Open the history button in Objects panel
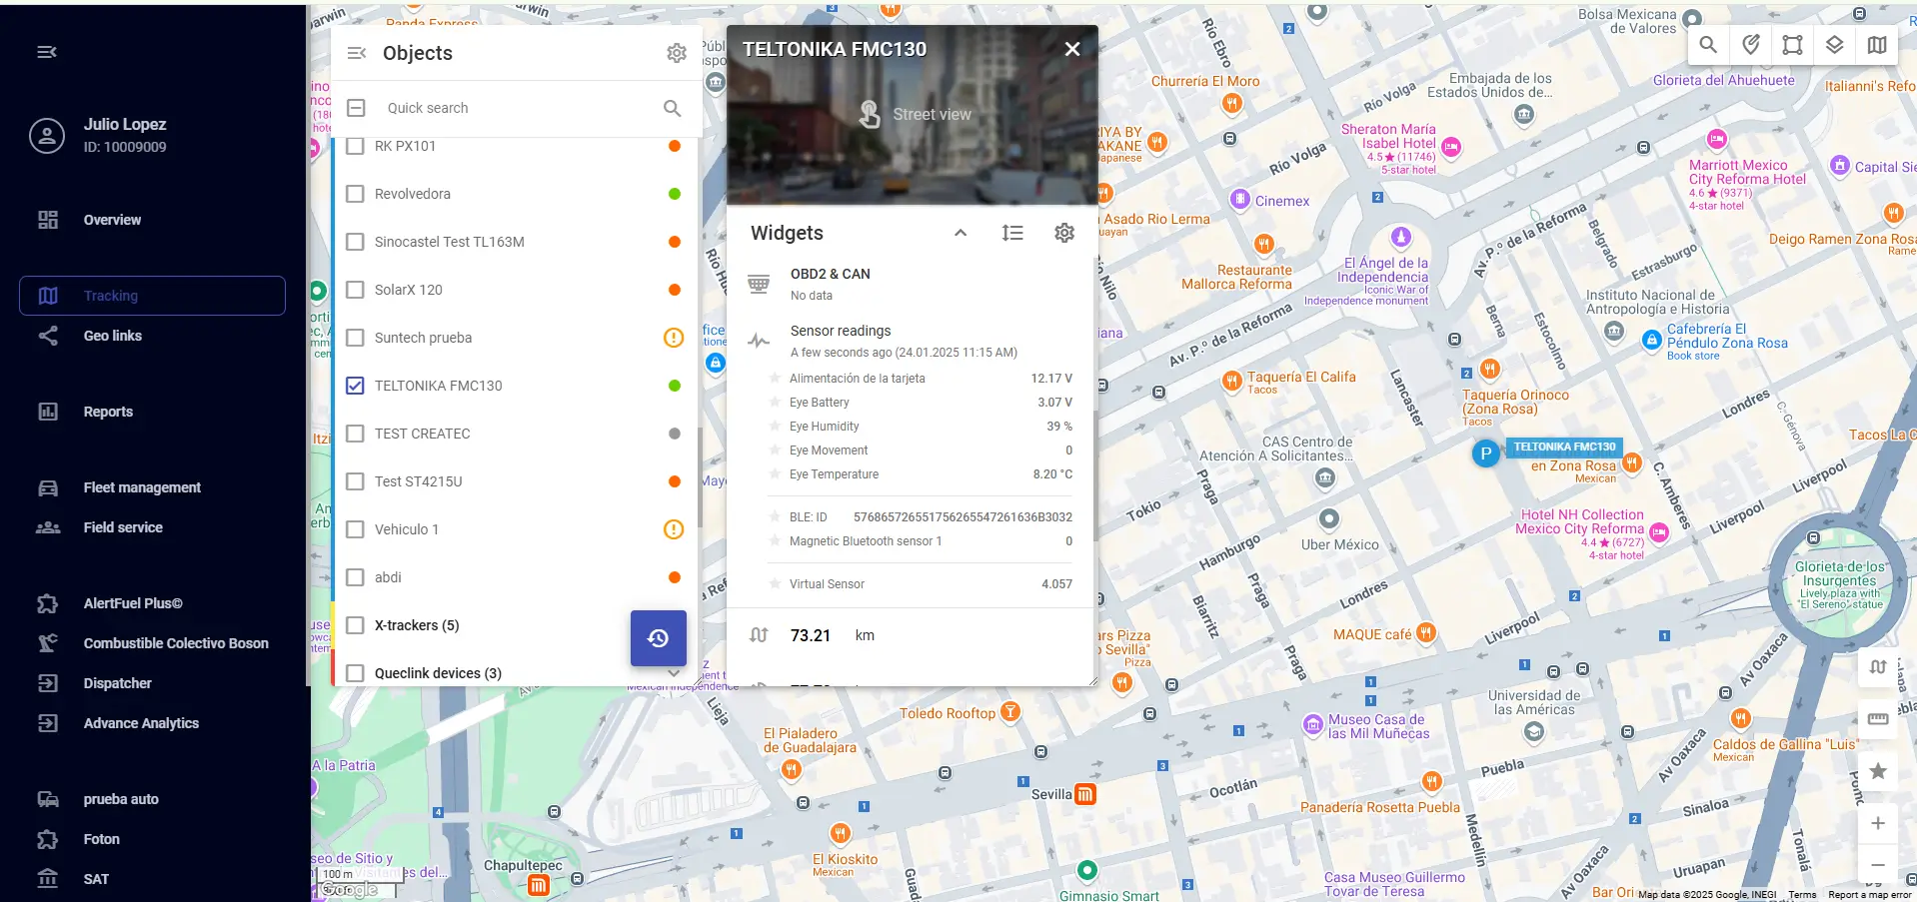The image size is (1917, 902). click(x=658, y=637)
